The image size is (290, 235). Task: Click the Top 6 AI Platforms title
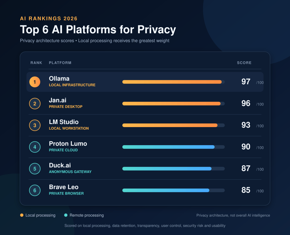point(98,29)
